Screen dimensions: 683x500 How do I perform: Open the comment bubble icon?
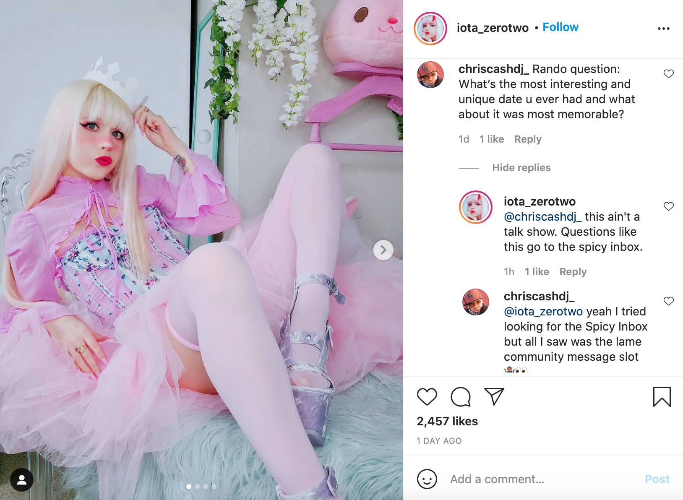tap(461, 397)
